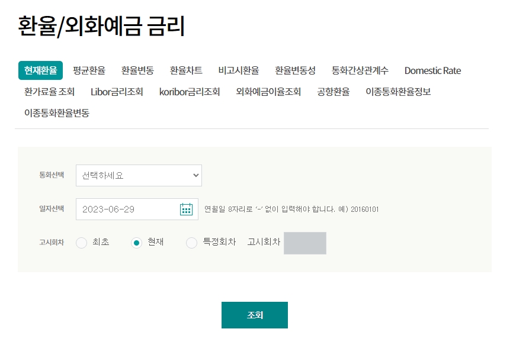Image resolution: width=513 pixels, height=345 pixels.
Task: Open the 환율차트 tab
Action: 185,70
